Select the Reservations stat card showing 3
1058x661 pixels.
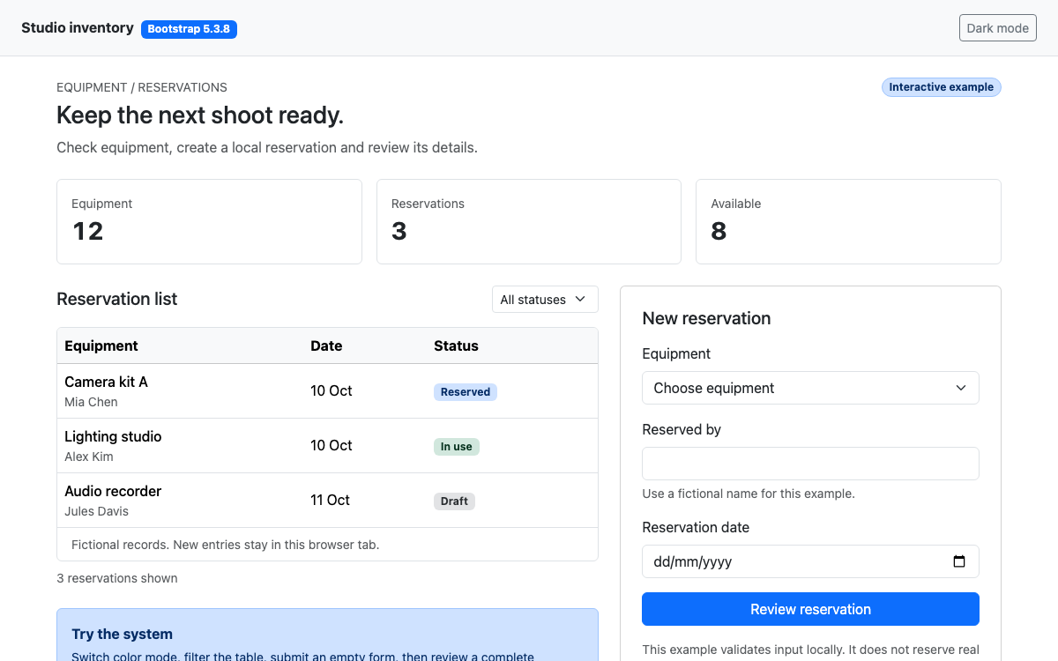tap(529, 221)
